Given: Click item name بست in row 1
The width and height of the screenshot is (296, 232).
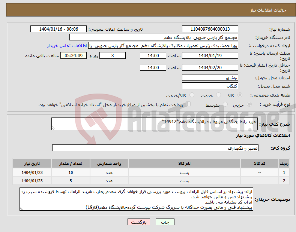Looking at the screenshot, I should 184,173.
